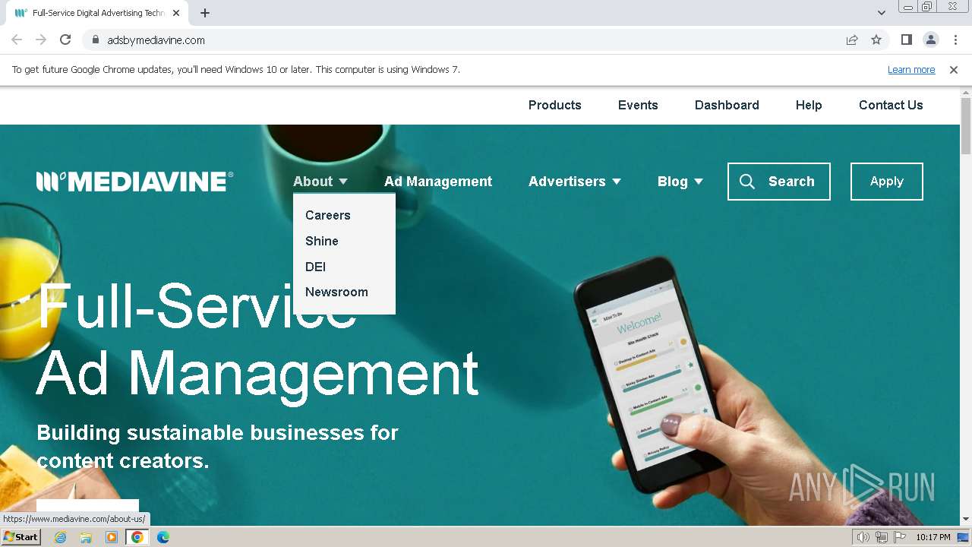Dismiss the Chrome update notification bar
This screenshot has width=972, height=547.
pos(954,70)
